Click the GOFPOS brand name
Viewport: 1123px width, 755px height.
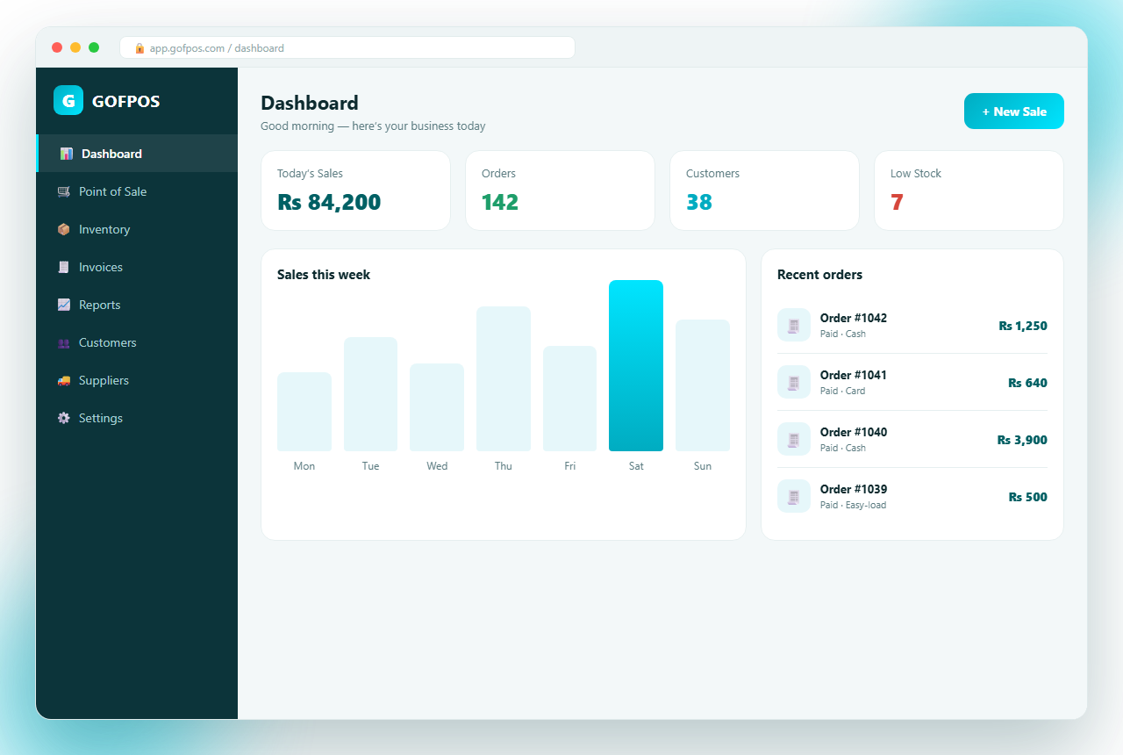(x=126, y=101)
